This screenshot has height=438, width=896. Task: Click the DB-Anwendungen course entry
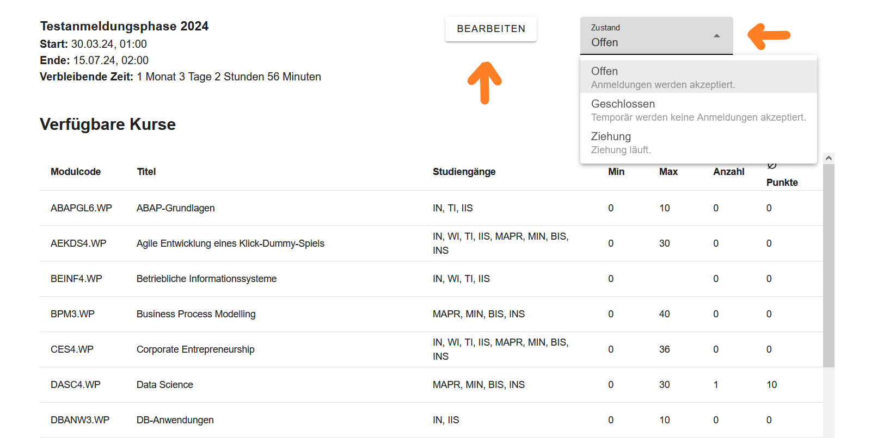point(175,420)
